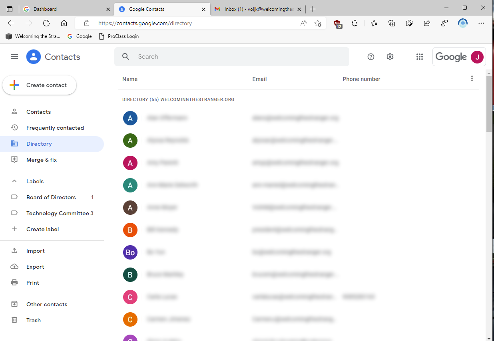Click the search magnifier icon
Viewport: 494px width, 341px height.
click(125, 57)
